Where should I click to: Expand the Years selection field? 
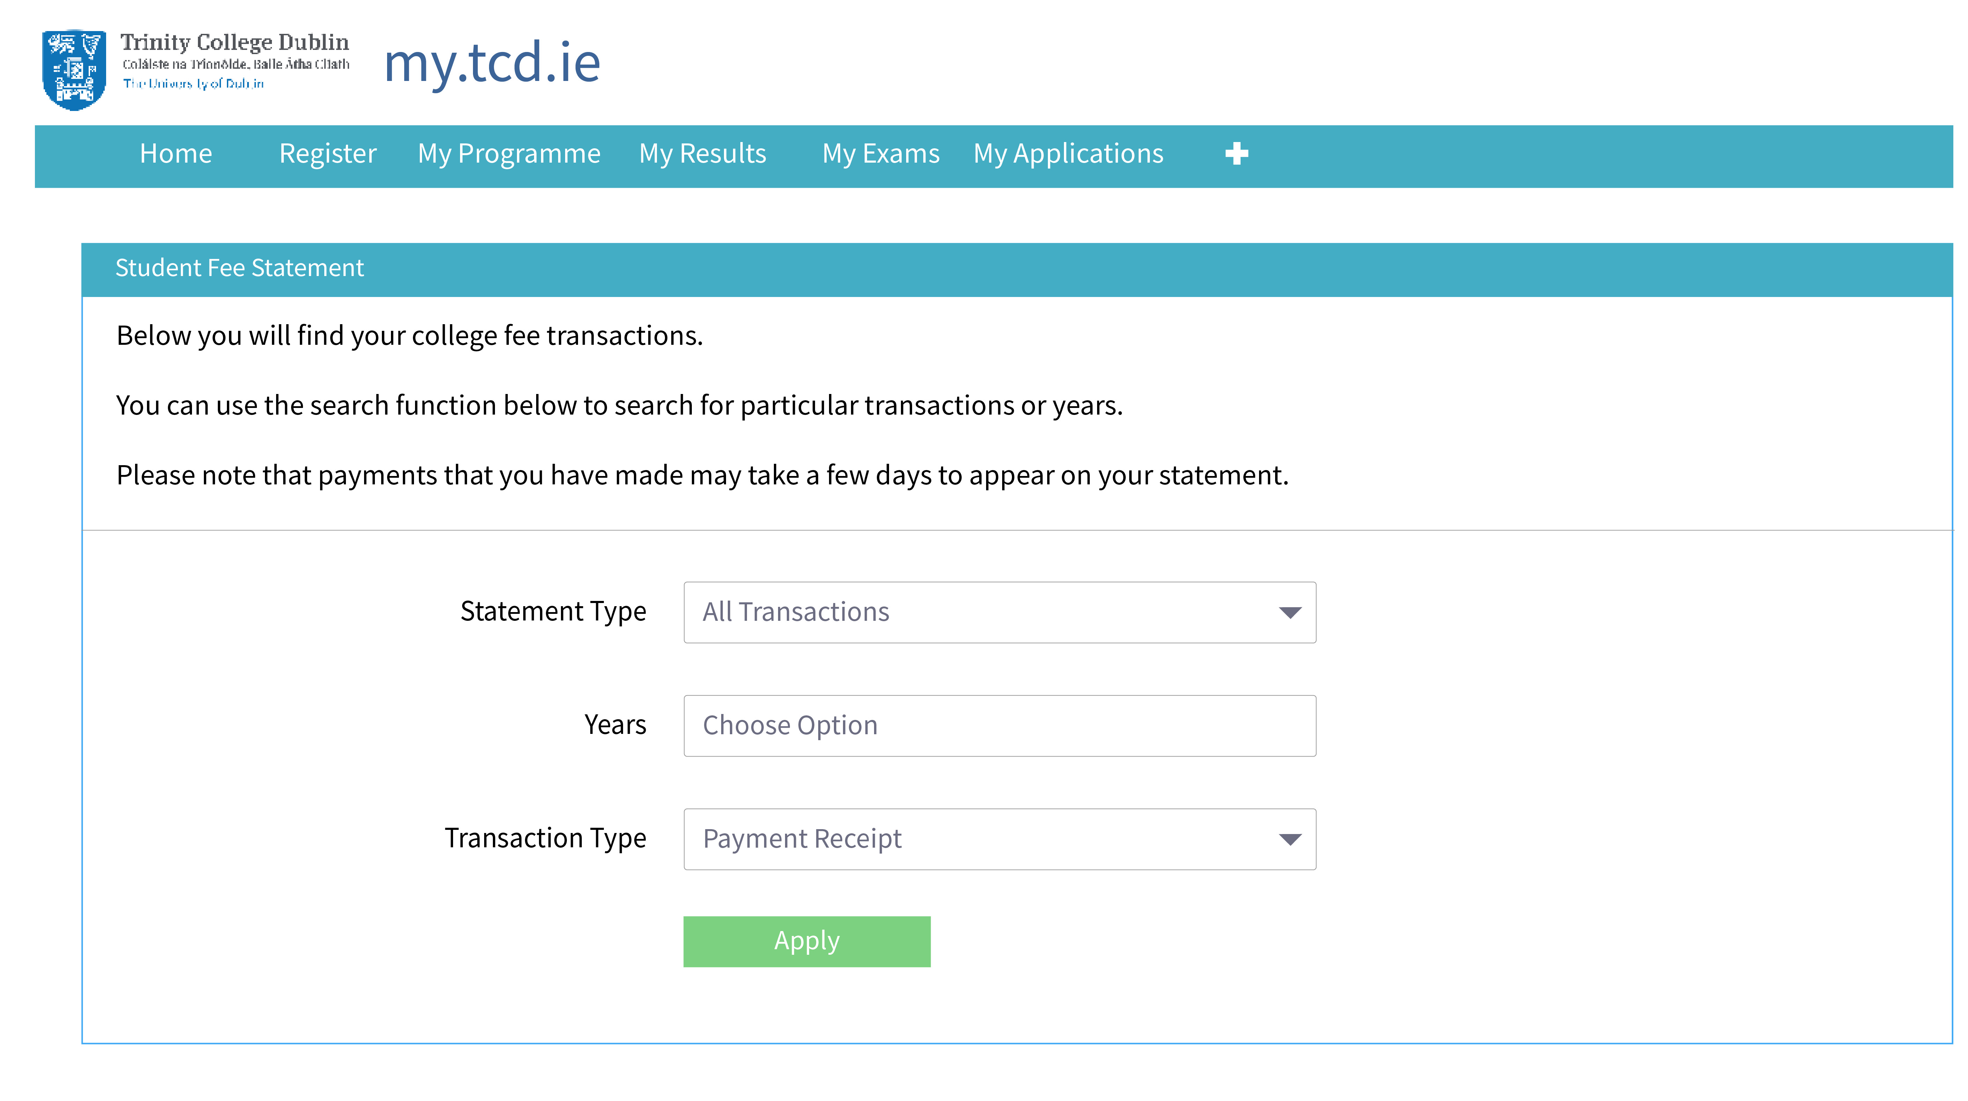point(999,724)
